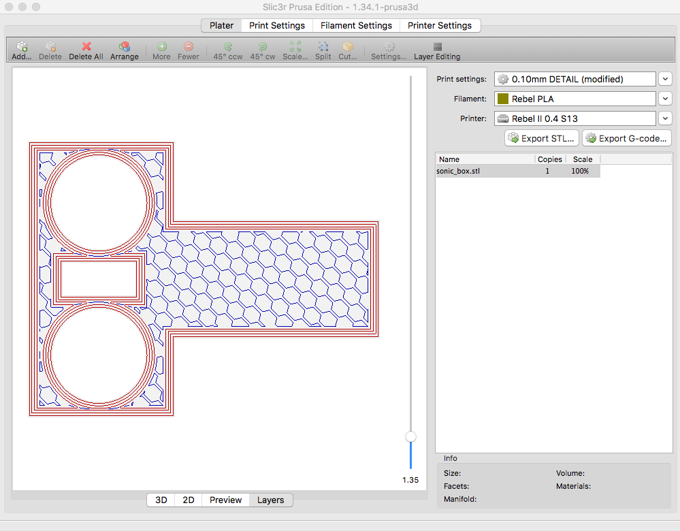Screen dimensions: 680x531
Task: Click the Scale toolbar icon
Action: 295,47
